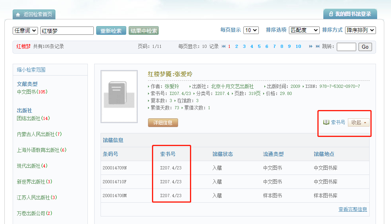The image size is (391, 224).
Task: Open the 每页显示 10 dropdown
Action: (x=251, y=30)
